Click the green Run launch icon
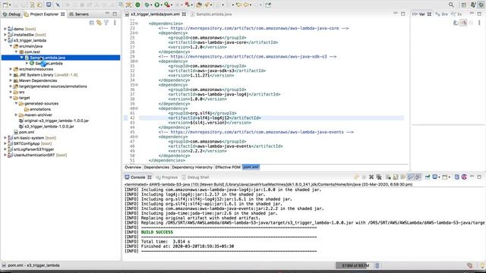Viewport: 486px width, 273px height. (157, 5)
